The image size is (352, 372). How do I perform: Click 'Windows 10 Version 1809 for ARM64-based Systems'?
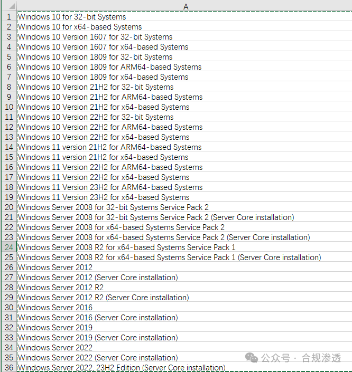pyautogui.click(x=184, y=67)
